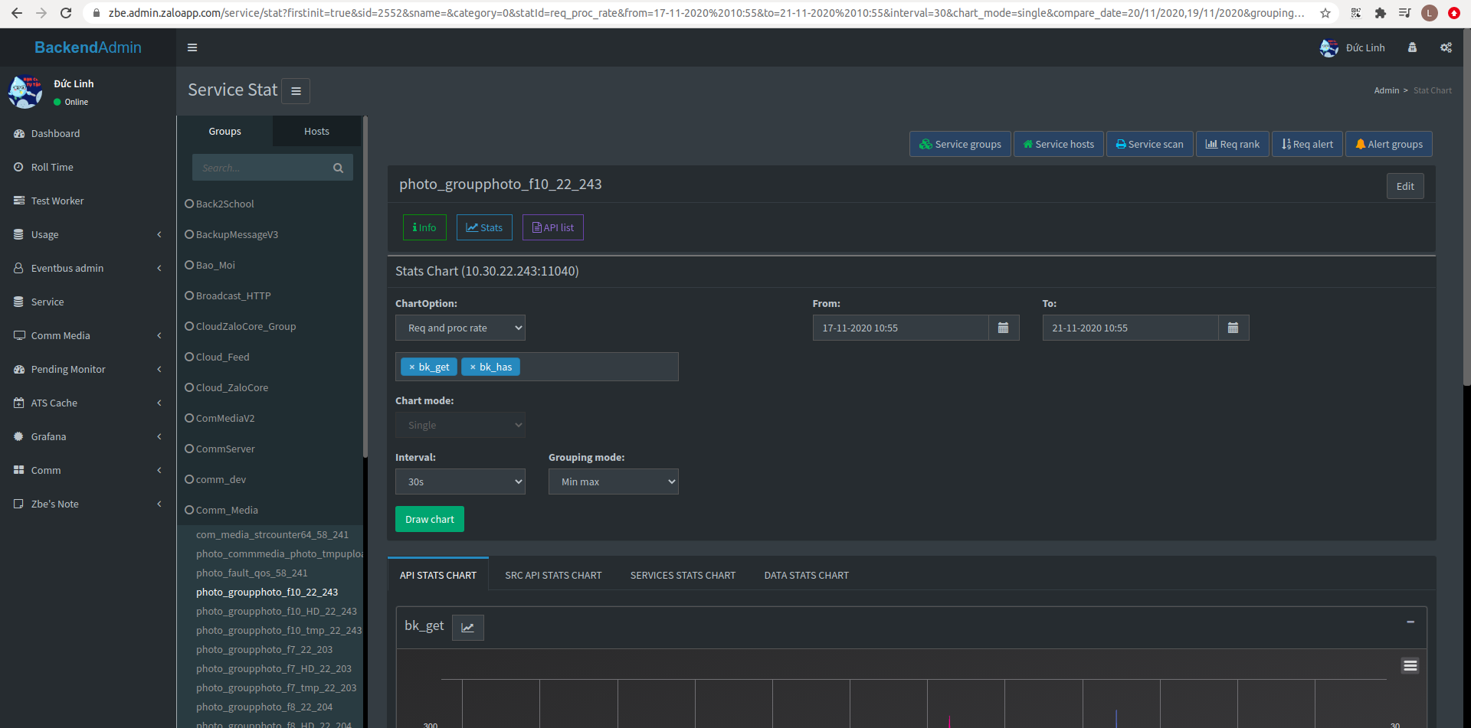
Task: Click the To date calendar icon
Action: point(1233,328)
